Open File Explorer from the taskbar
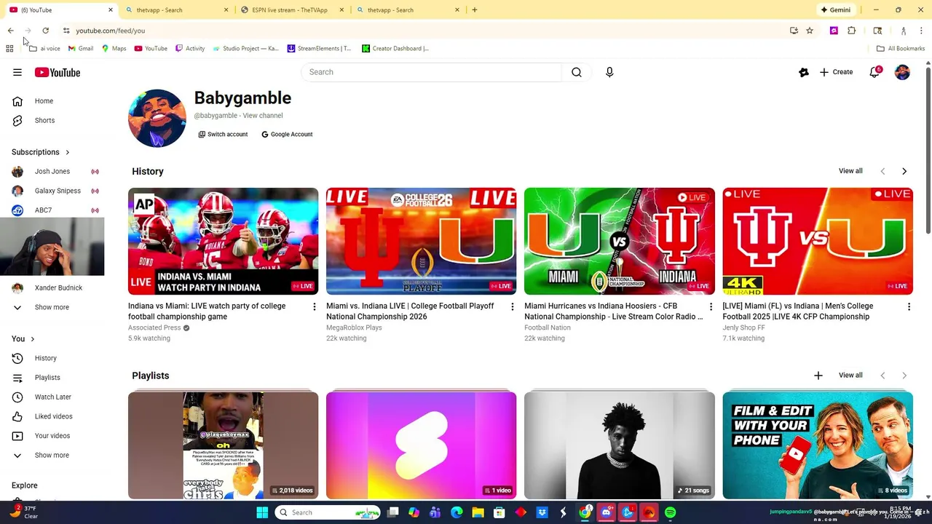Screen dimensions: 932x524 click(478, 512)
